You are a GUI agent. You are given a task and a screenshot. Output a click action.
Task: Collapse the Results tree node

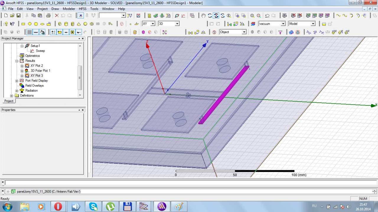click(17, 61)
